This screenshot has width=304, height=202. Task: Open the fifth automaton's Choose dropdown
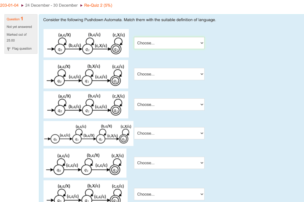(169, 163)
